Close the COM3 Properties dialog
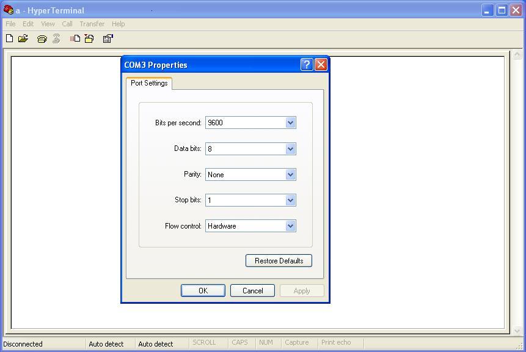526x352 pixels. point(321,64)
